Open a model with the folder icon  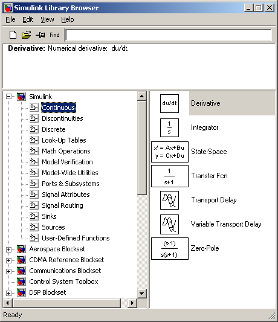click(27, 35)
